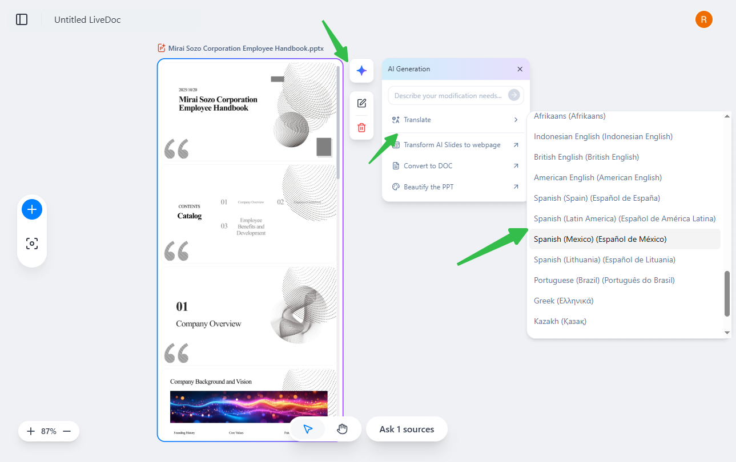Expand the Translate submenu
Screen dimensions: 736x462
455,120
